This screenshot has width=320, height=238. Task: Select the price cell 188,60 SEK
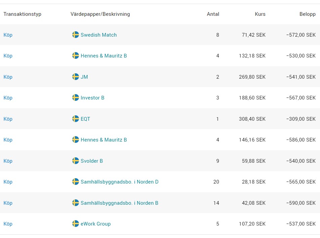point(252,98)
